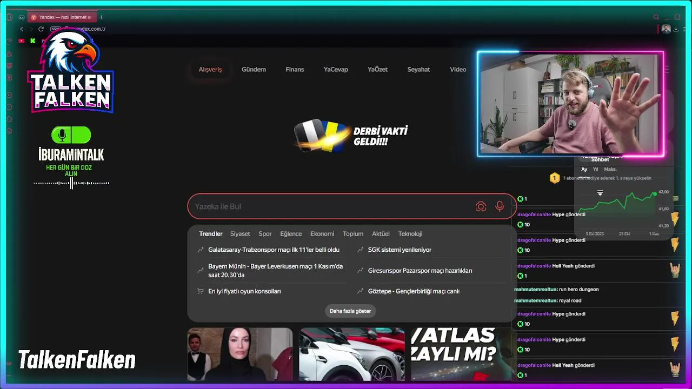
Task: Select the Yıl range on stock chart
Action: (595, 169)
